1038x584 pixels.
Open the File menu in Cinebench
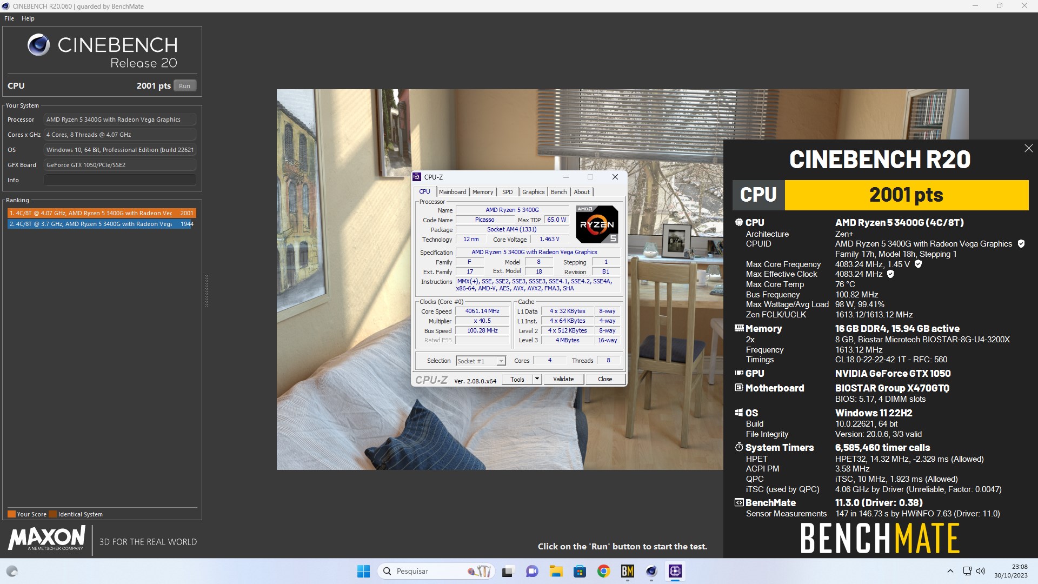tap(9, 18)
